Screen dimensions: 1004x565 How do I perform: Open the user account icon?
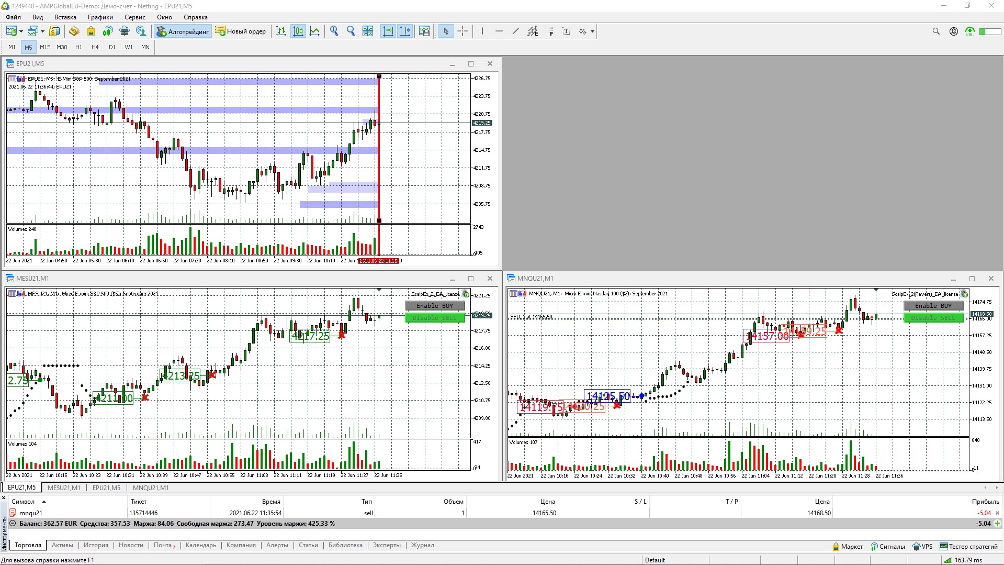click(x=954, y=31)
